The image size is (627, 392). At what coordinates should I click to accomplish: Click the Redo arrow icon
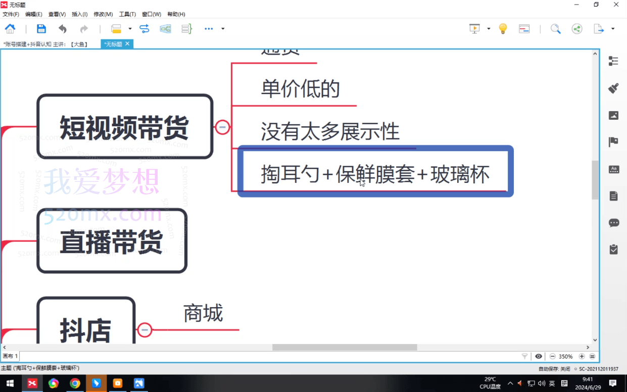click(x=84, y=29)
